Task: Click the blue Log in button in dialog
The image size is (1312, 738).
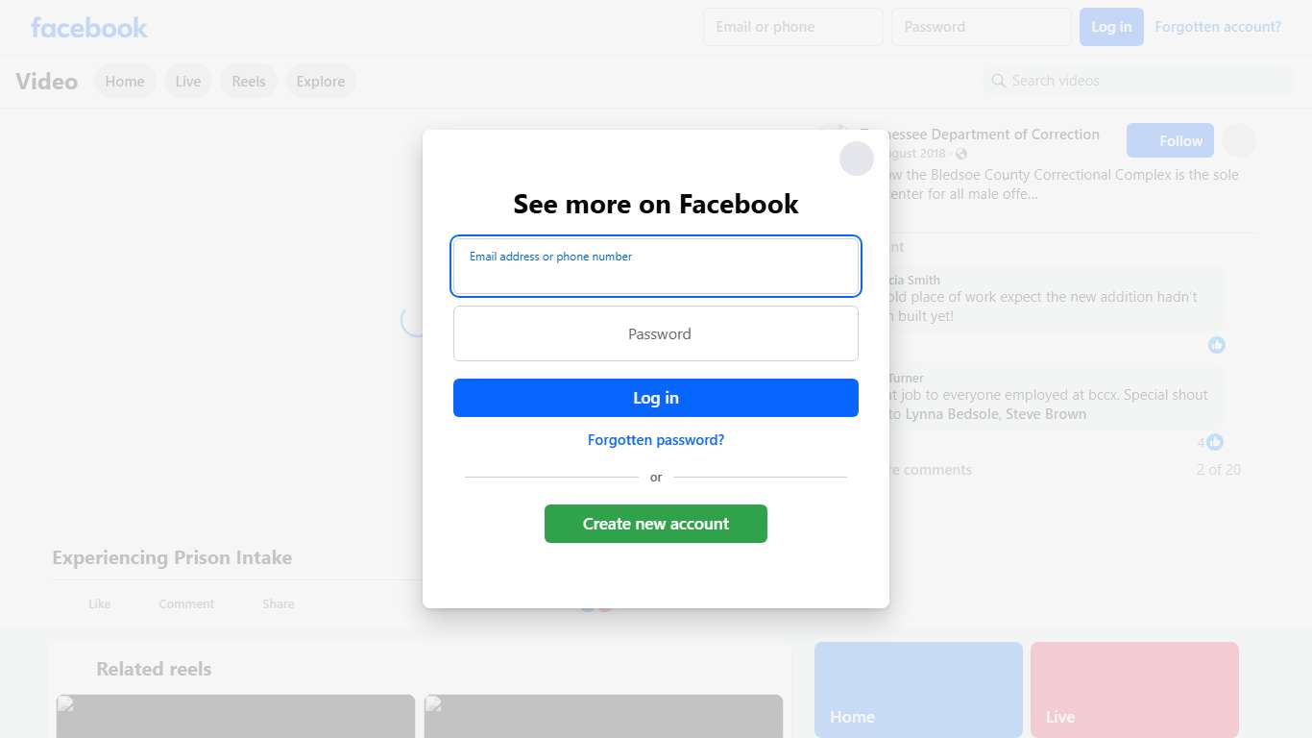Action: (656, 398)
